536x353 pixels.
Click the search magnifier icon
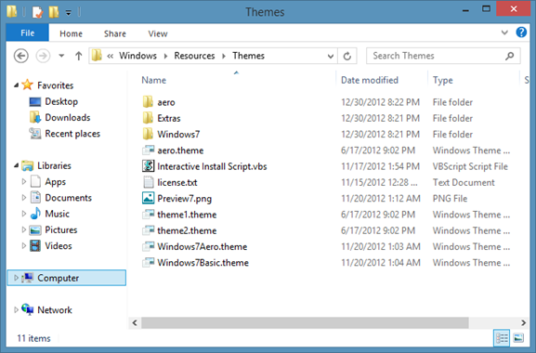click(510, 56)
